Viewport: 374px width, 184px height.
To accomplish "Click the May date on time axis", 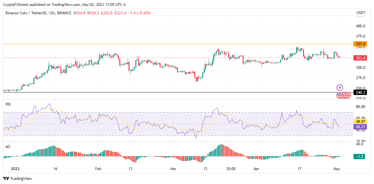I will pos(337,169).
